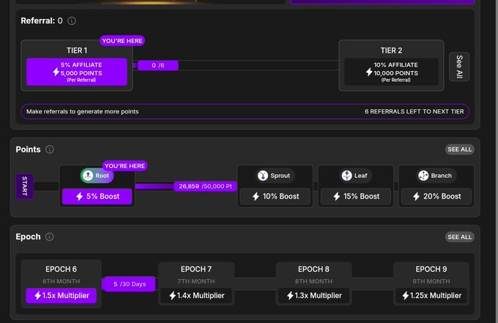Click YOU'RE HERE badge above Tier 1
Image resolution: width=498 pixels, height=323 pixels.
pos(122,41)
